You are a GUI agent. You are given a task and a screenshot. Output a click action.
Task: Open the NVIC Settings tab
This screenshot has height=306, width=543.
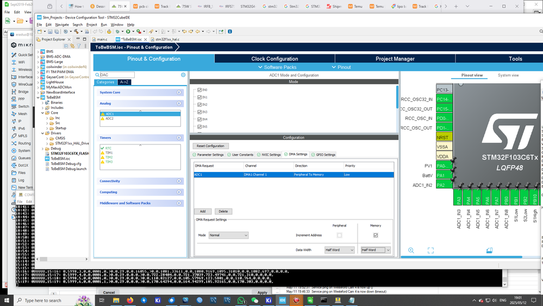point(269,155)
